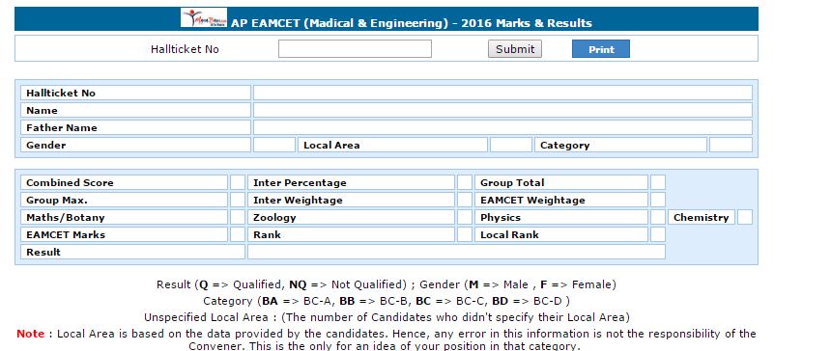
Task: Click the 'Local Area' label cell
Action: (392, 146)
